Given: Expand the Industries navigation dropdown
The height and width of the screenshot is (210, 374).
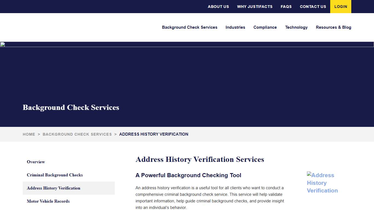Looking at the screenshot, I should pos(235,27).
